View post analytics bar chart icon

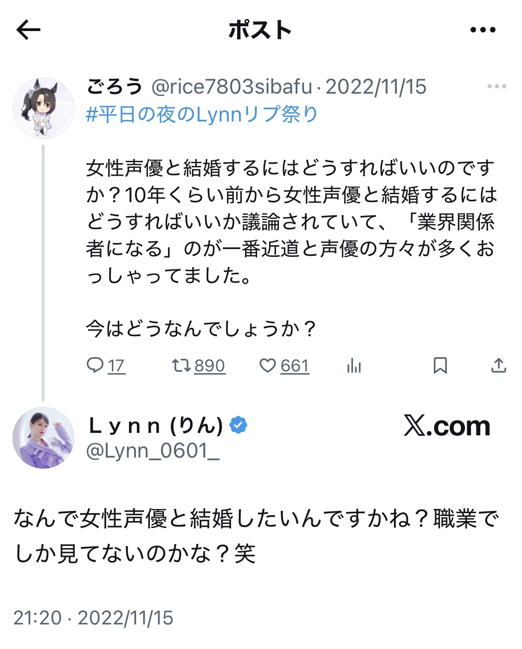click(x=354, y=366)
